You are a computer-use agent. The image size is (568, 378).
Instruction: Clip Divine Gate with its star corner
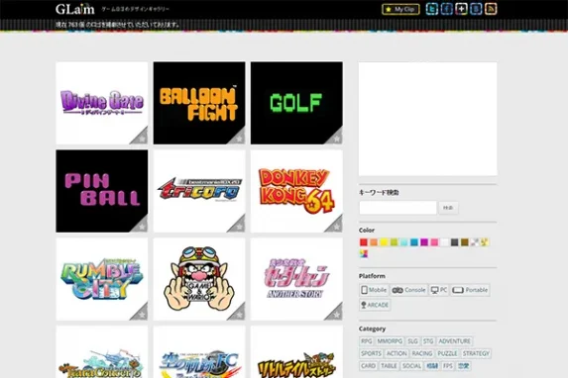click(142, 138)
